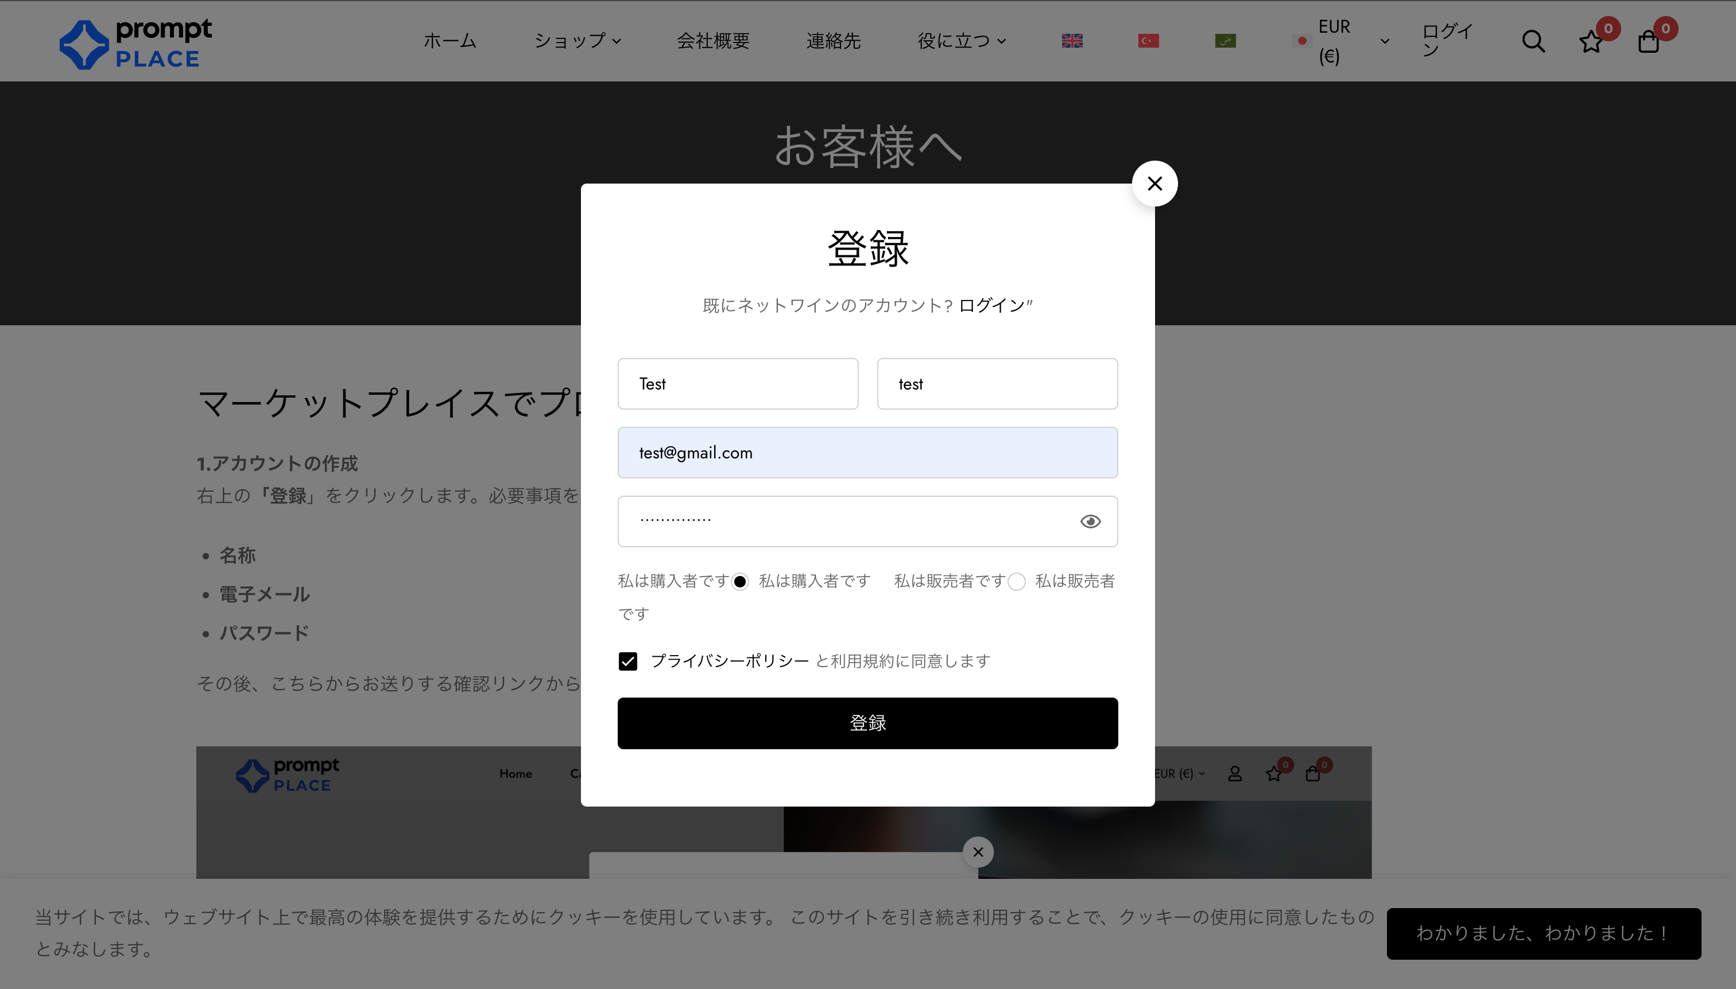Viewport: 1736px width, 989px height.
Task: Expand the ショップ dropdown menu
Action: [x=577, y=41]
